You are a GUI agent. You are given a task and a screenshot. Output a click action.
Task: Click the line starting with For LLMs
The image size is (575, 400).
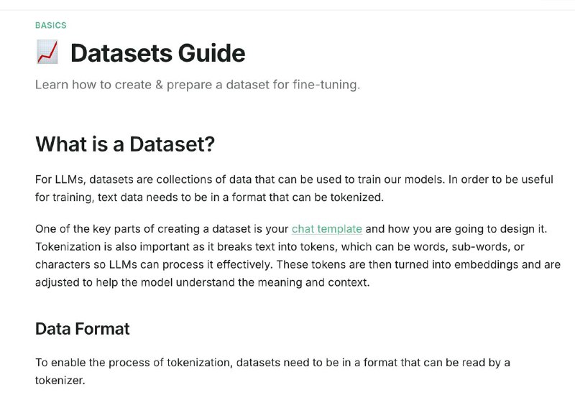pyautogui.click(x=294, y=180)
